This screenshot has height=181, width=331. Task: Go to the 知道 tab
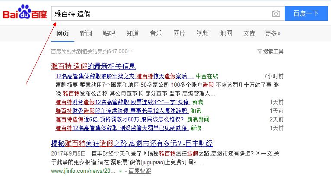[x=132, y=33]
